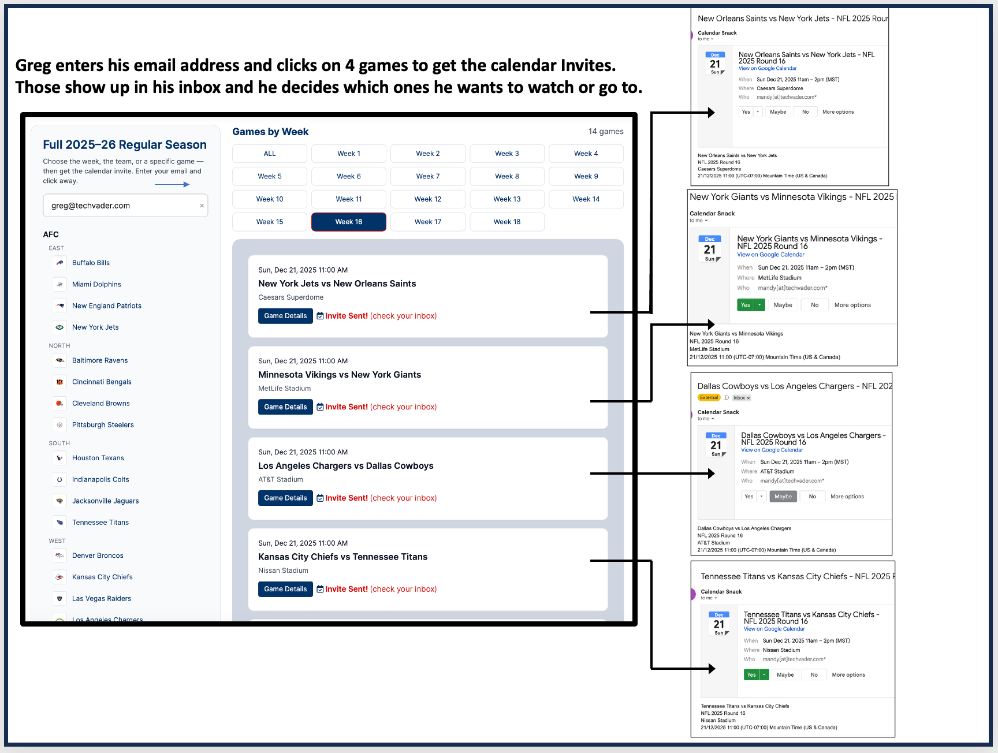Click the New York Jets logo icon
The height and width of the screenshot is (753, 998).
click(x=59, y=327)
